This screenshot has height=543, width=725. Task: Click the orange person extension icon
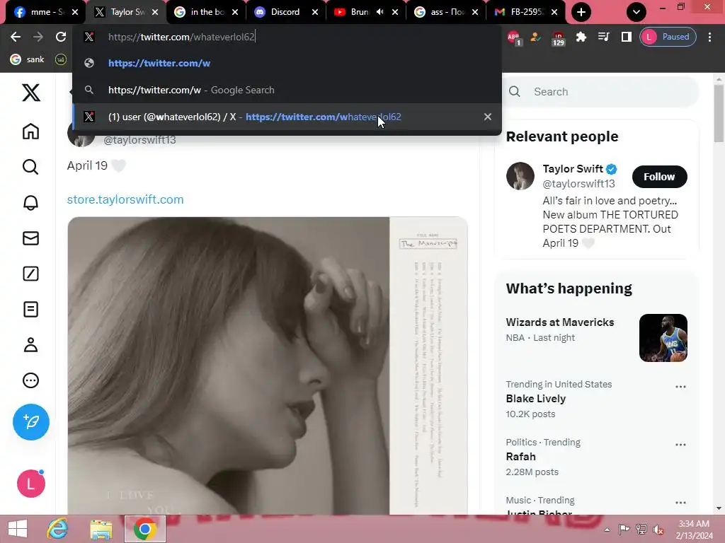pos(536,37)
